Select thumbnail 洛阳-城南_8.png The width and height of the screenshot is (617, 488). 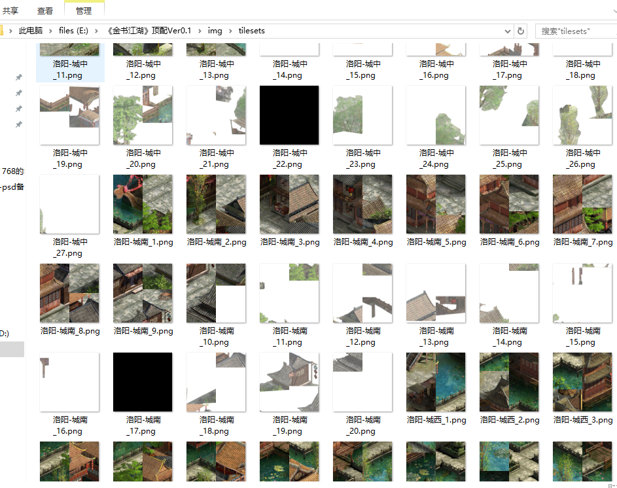(x=69, y=293)
